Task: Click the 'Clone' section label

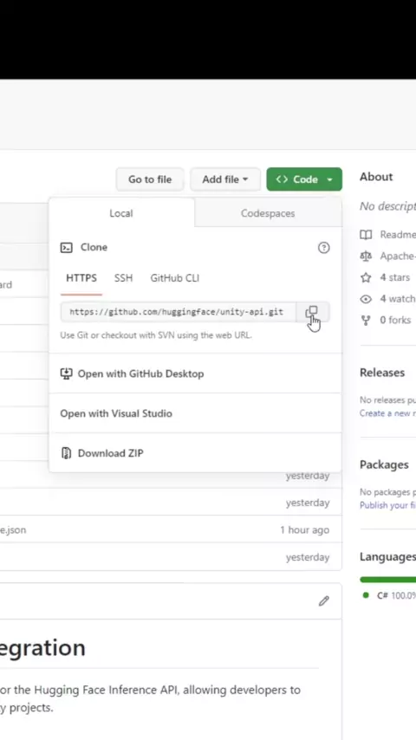Action: coord(94,247)
